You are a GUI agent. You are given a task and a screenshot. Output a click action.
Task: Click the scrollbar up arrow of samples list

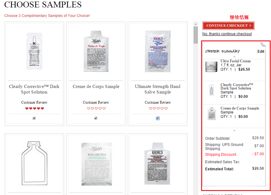(196, 24)
